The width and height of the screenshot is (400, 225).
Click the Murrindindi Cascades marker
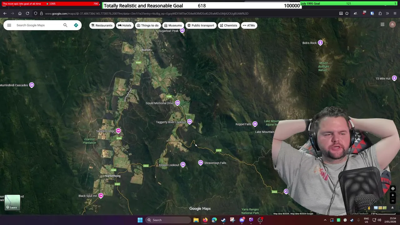[32, 85]
